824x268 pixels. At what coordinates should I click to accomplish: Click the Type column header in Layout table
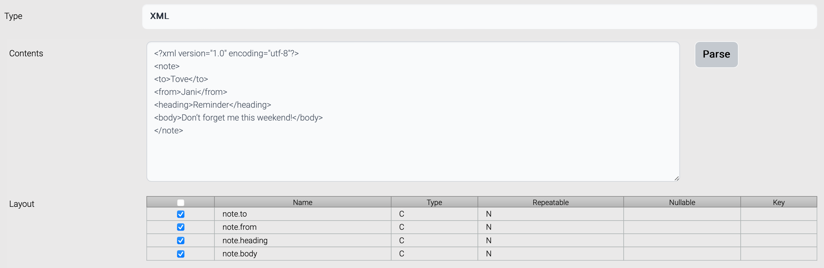point(434,202)
